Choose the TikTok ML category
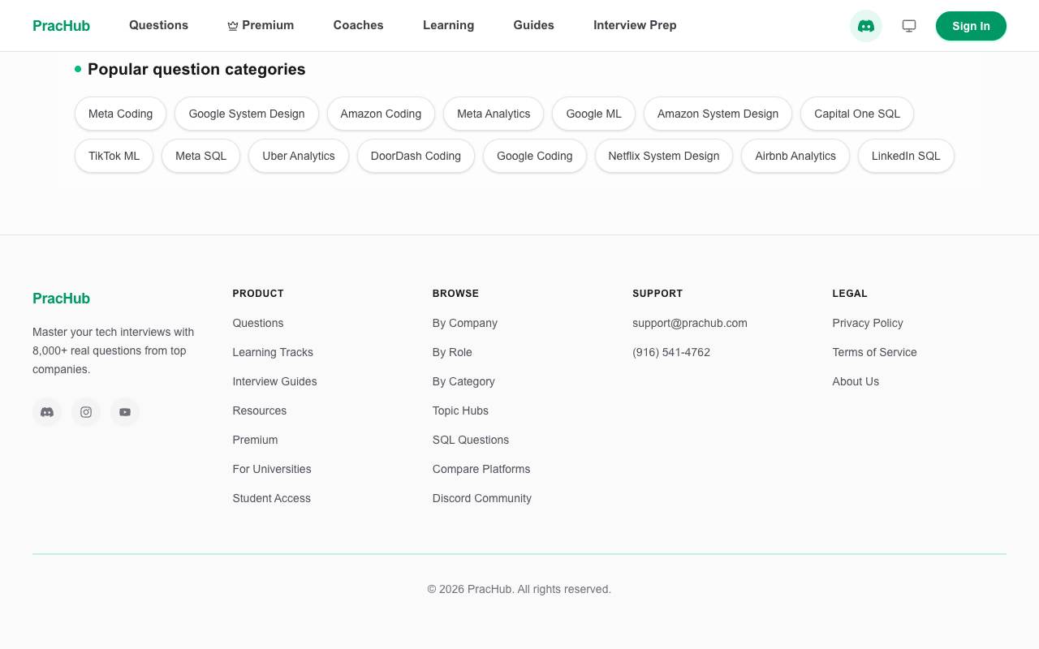1039x649 pixels. (x=114, y=156)
